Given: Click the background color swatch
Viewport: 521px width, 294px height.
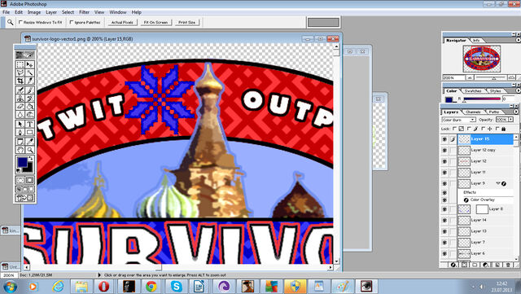Looking at the screenshot, I should pyautogui.click(x=29, y=168).
